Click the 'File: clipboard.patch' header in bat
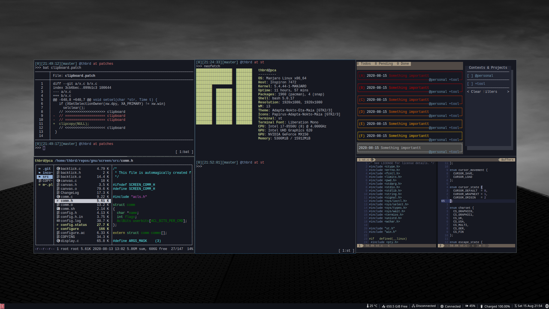Screen dimensions: 549x309 pos(74,76)
